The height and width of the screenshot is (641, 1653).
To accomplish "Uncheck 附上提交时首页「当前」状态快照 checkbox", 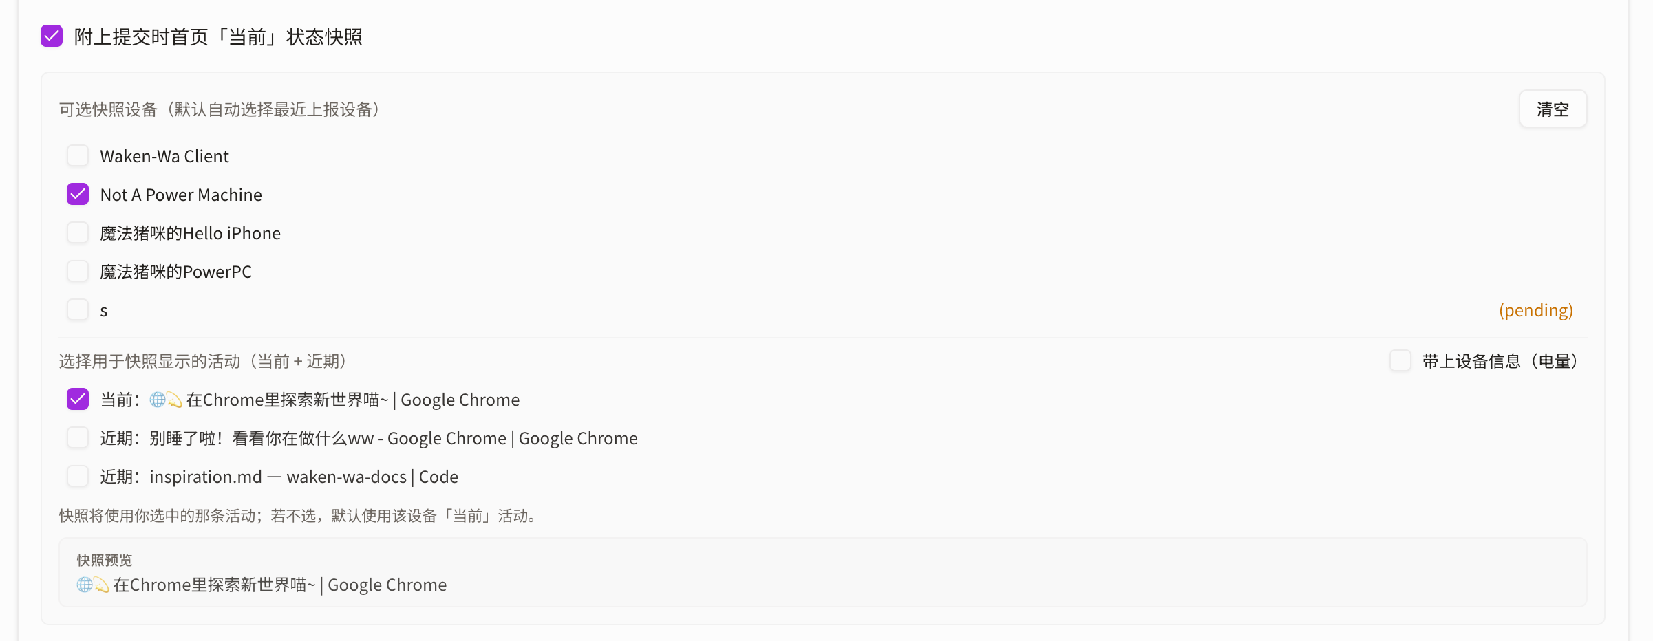I will coord(52,36).
